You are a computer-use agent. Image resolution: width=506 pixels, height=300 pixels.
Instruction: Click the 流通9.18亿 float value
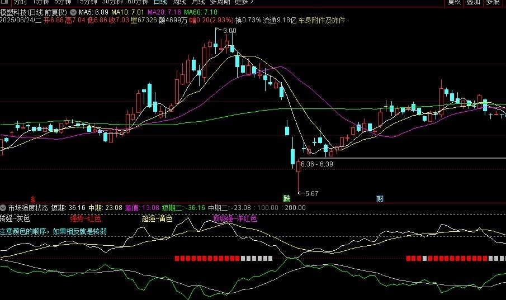pos(280,20)
